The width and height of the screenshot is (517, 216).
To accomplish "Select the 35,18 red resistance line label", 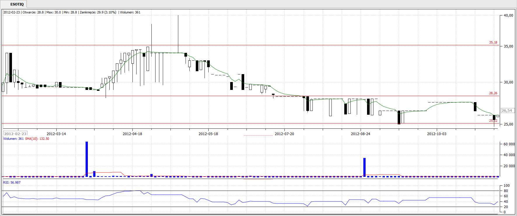I will pos(493,43).
